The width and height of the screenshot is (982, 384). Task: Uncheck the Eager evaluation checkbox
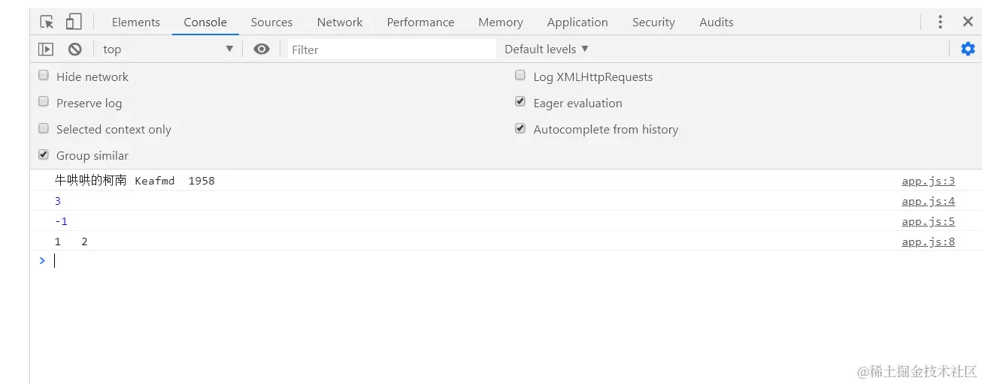click(x=520, y=102)
